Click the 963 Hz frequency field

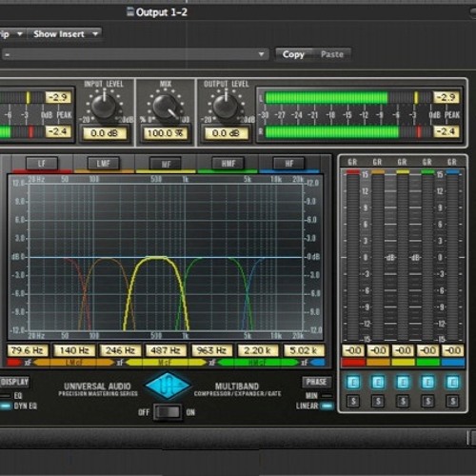[211, 350]
